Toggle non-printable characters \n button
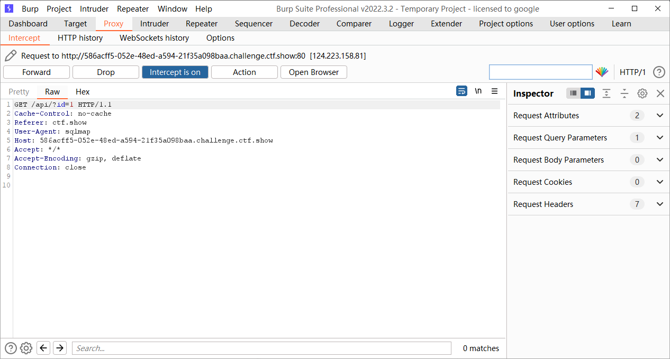Screen dimensions: 670x359 478,91
